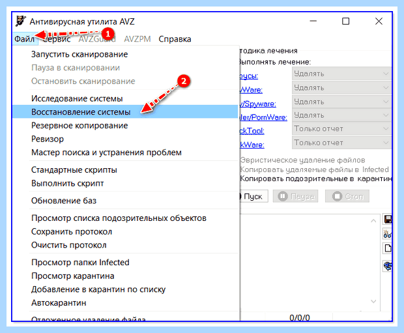Click the log scrollbar up arrow

click(373, 221)
